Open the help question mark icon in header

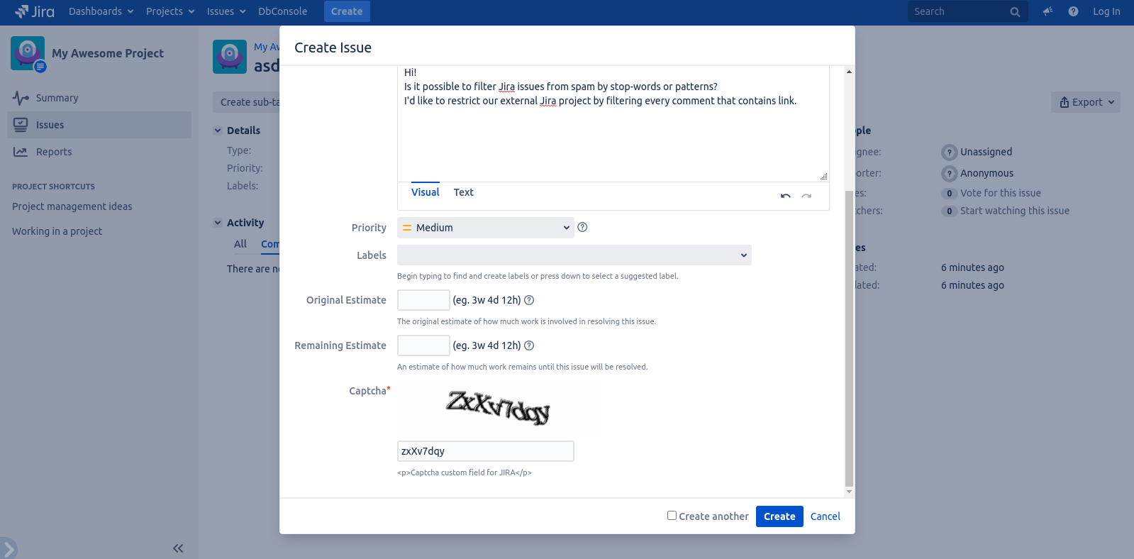[x=1073, y=11]
